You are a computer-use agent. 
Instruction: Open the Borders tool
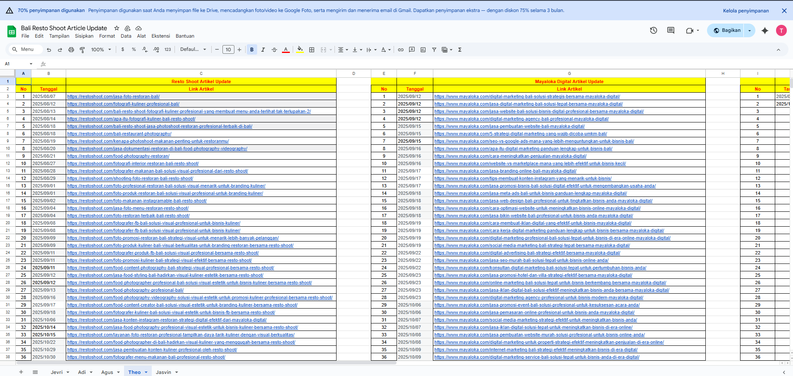(x=312, y=50)
